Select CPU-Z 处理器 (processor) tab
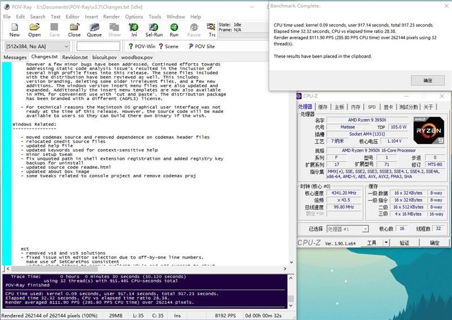Image resolution: width=452 pixels, height=320 pixels. click(305, 107)
